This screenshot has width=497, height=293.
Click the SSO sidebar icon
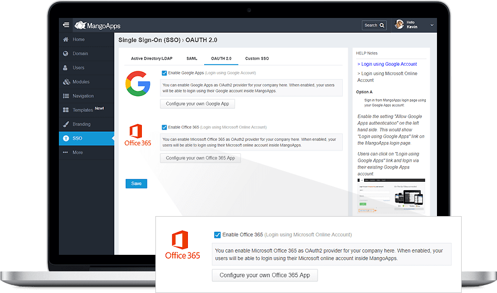click(66, 138)
